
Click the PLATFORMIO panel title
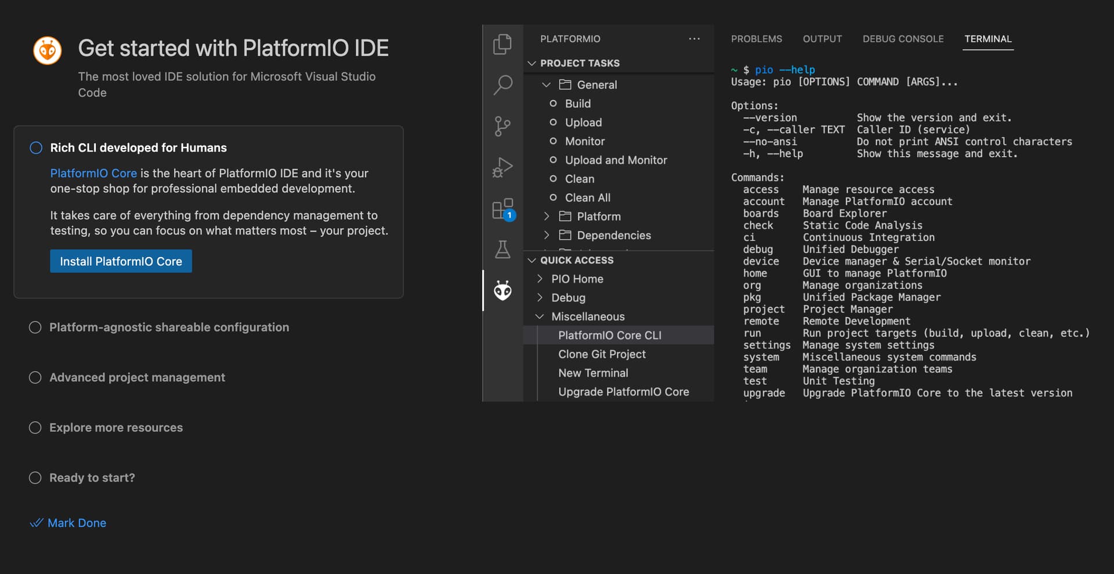click(570, 39)
